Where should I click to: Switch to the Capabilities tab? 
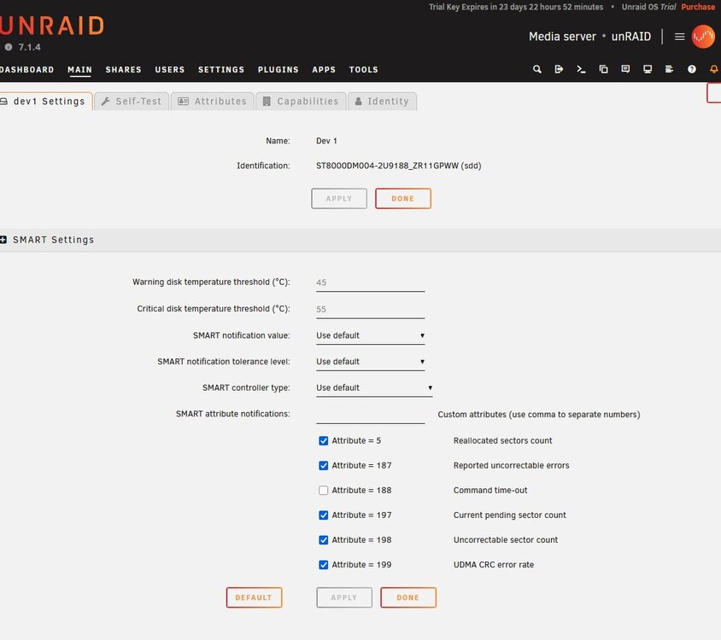(x=301, y=101)
